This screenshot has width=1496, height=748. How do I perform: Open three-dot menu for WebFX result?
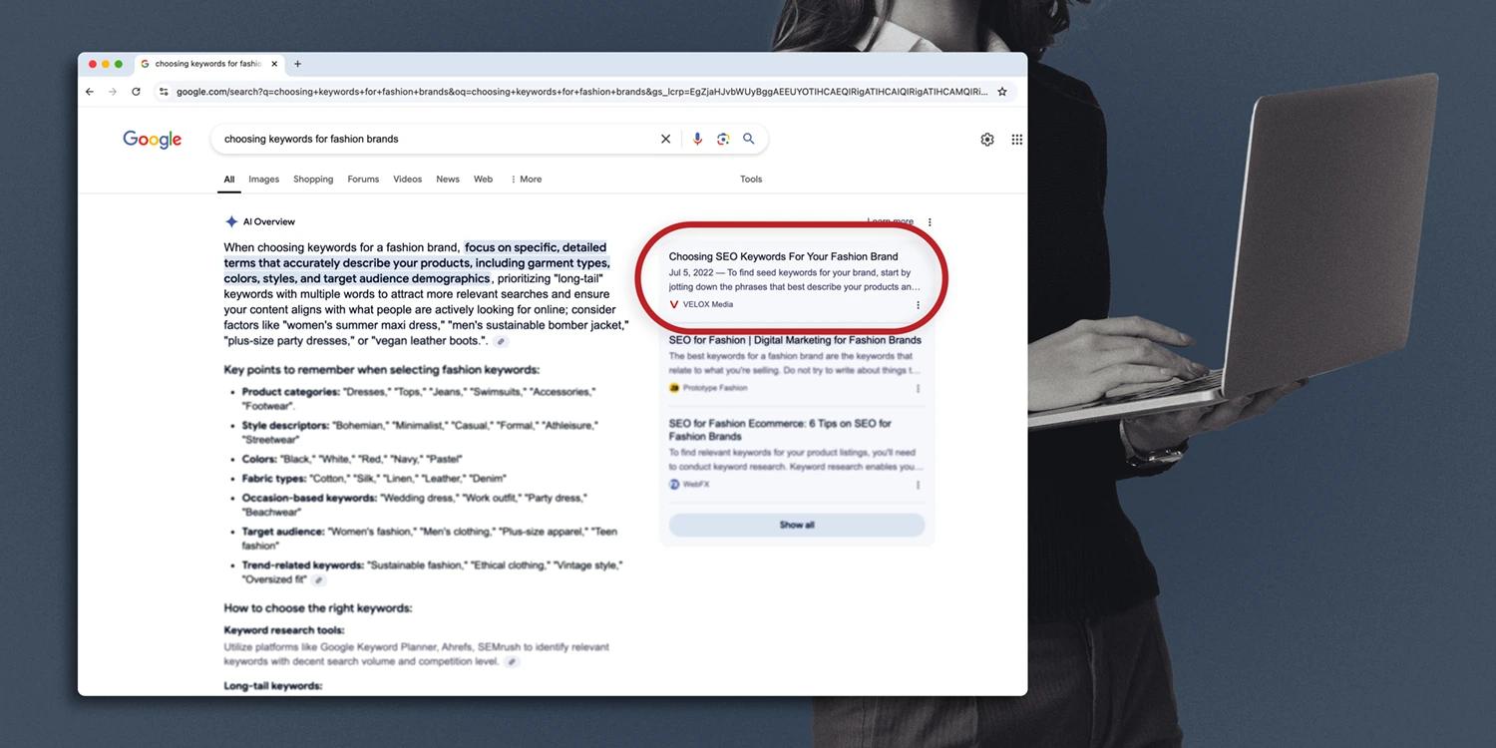[x=918, y=486]
